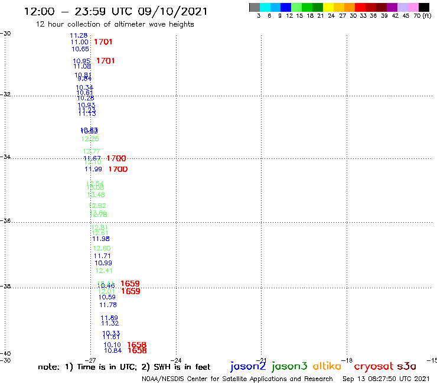Click the red 1700 time beside 11.99
Image resolution: width=437 pixels, height=384 pixels.
[x=118, y=170]
